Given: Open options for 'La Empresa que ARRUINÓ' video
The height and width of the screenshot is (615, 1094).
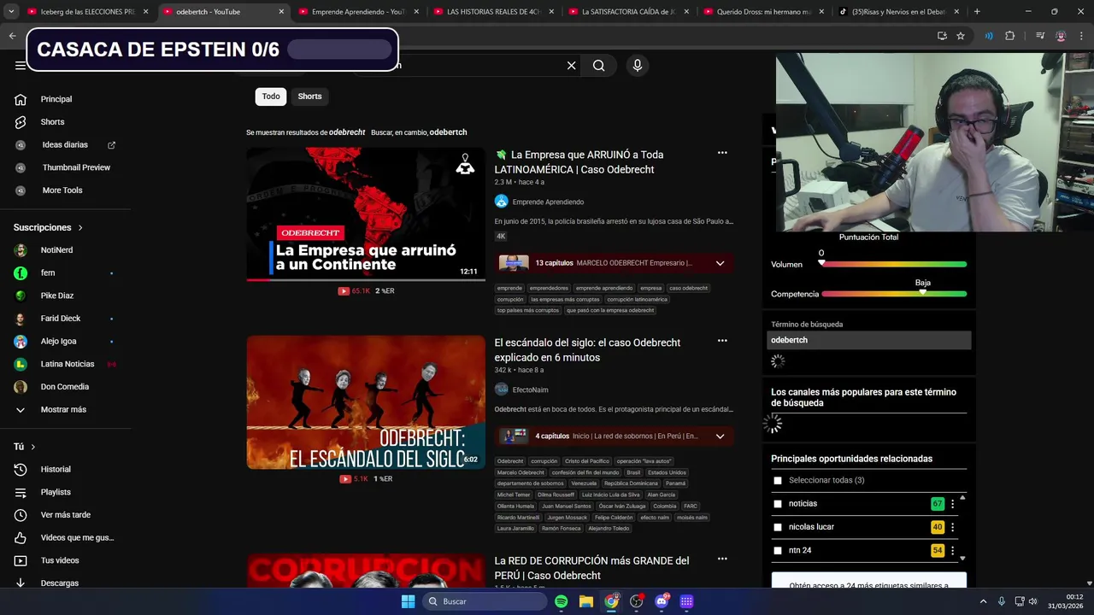Looking at the screenshot, I should pos(722,153).
